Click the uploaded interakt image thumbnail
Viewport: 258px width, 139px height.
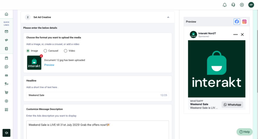(34, 63)
